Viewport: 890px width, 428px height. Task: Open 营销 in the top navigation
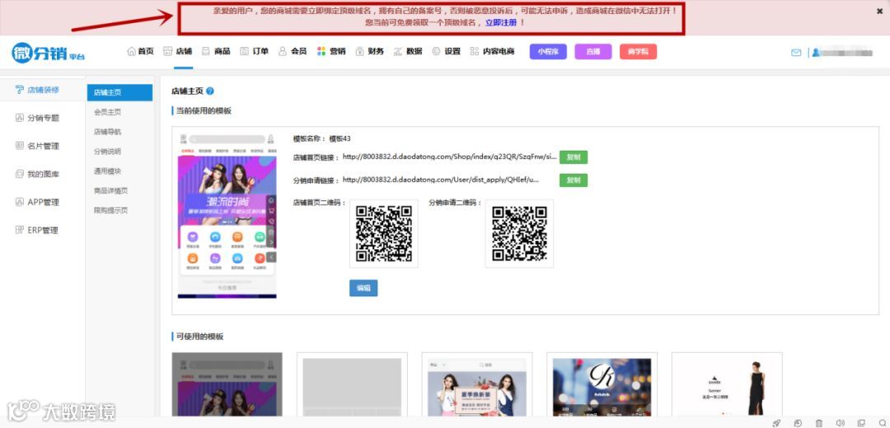[331, 51]
